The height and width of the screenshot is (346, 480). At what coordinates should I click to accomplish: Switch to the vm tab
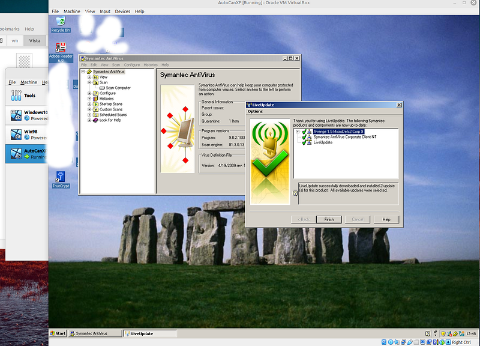[x=14, y=40]
